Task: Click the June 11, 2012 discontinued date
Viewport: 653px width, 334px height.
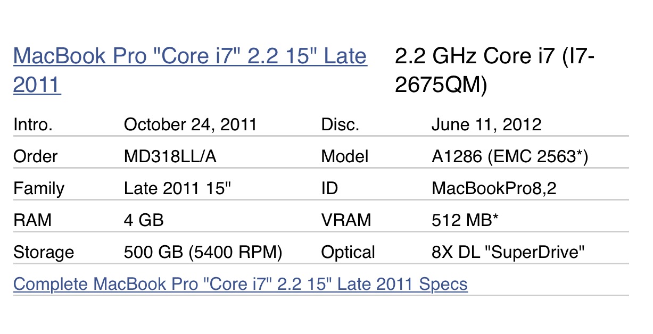Action: pyautogui.click(x=486, y=125)
